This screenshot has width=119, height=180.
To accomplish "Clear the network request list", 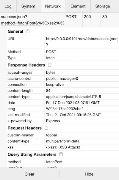I will (x=29, y=174).
